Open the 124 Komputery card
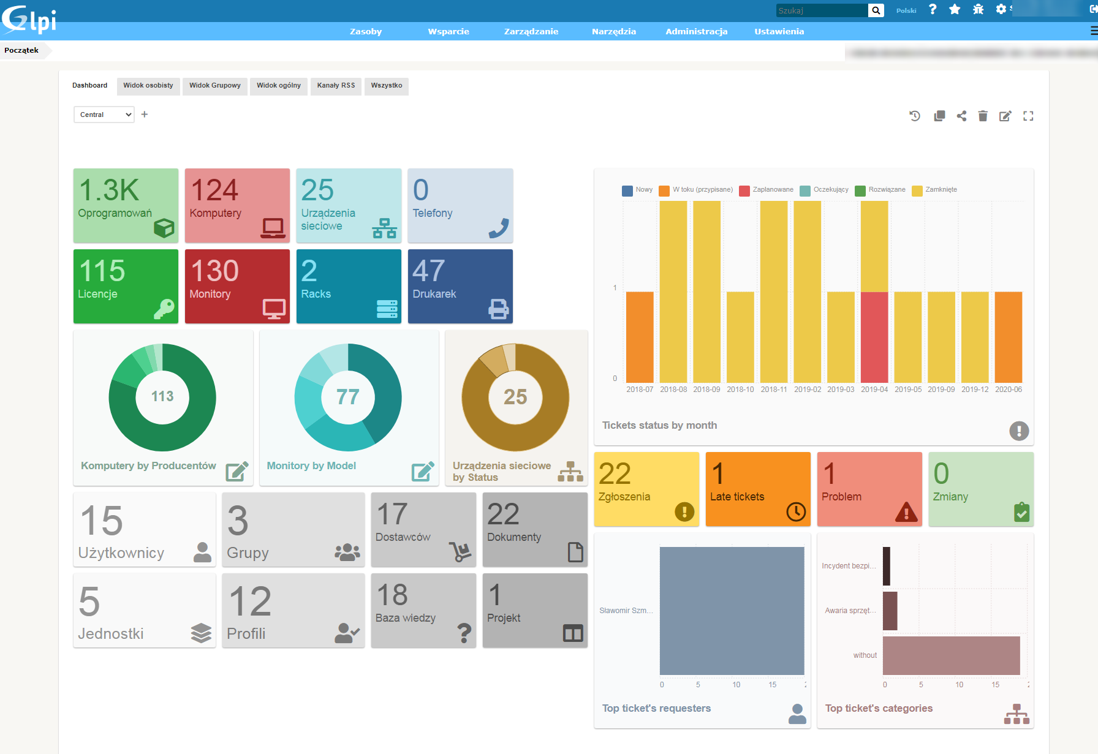The width and height of the screenshot is (1098, 754). coord(237,205)
